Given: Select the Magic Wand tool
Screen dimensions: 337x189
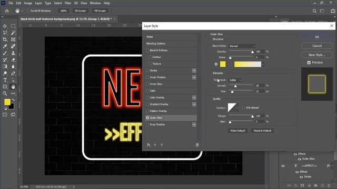Looking at the screenshot, I should [x=13, y=33].
